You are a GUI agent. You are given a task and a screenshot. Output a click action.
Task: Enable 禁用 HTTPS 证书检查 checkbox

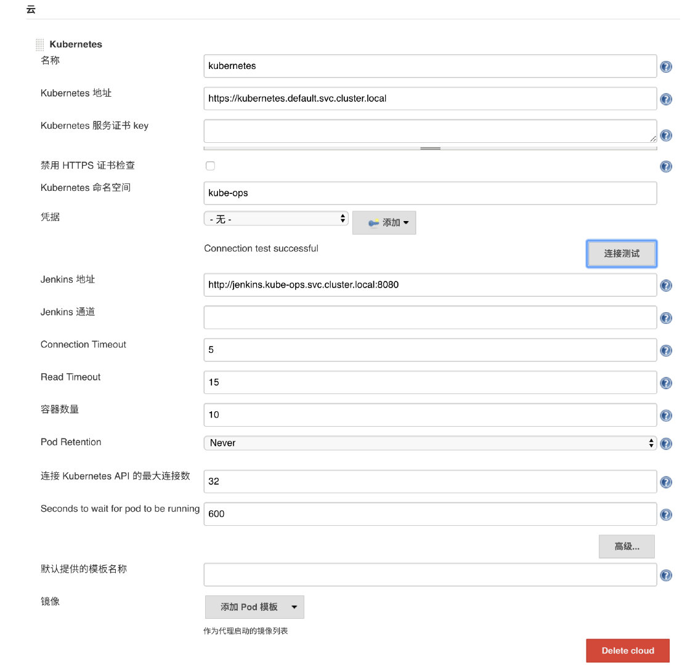point(209,166)
